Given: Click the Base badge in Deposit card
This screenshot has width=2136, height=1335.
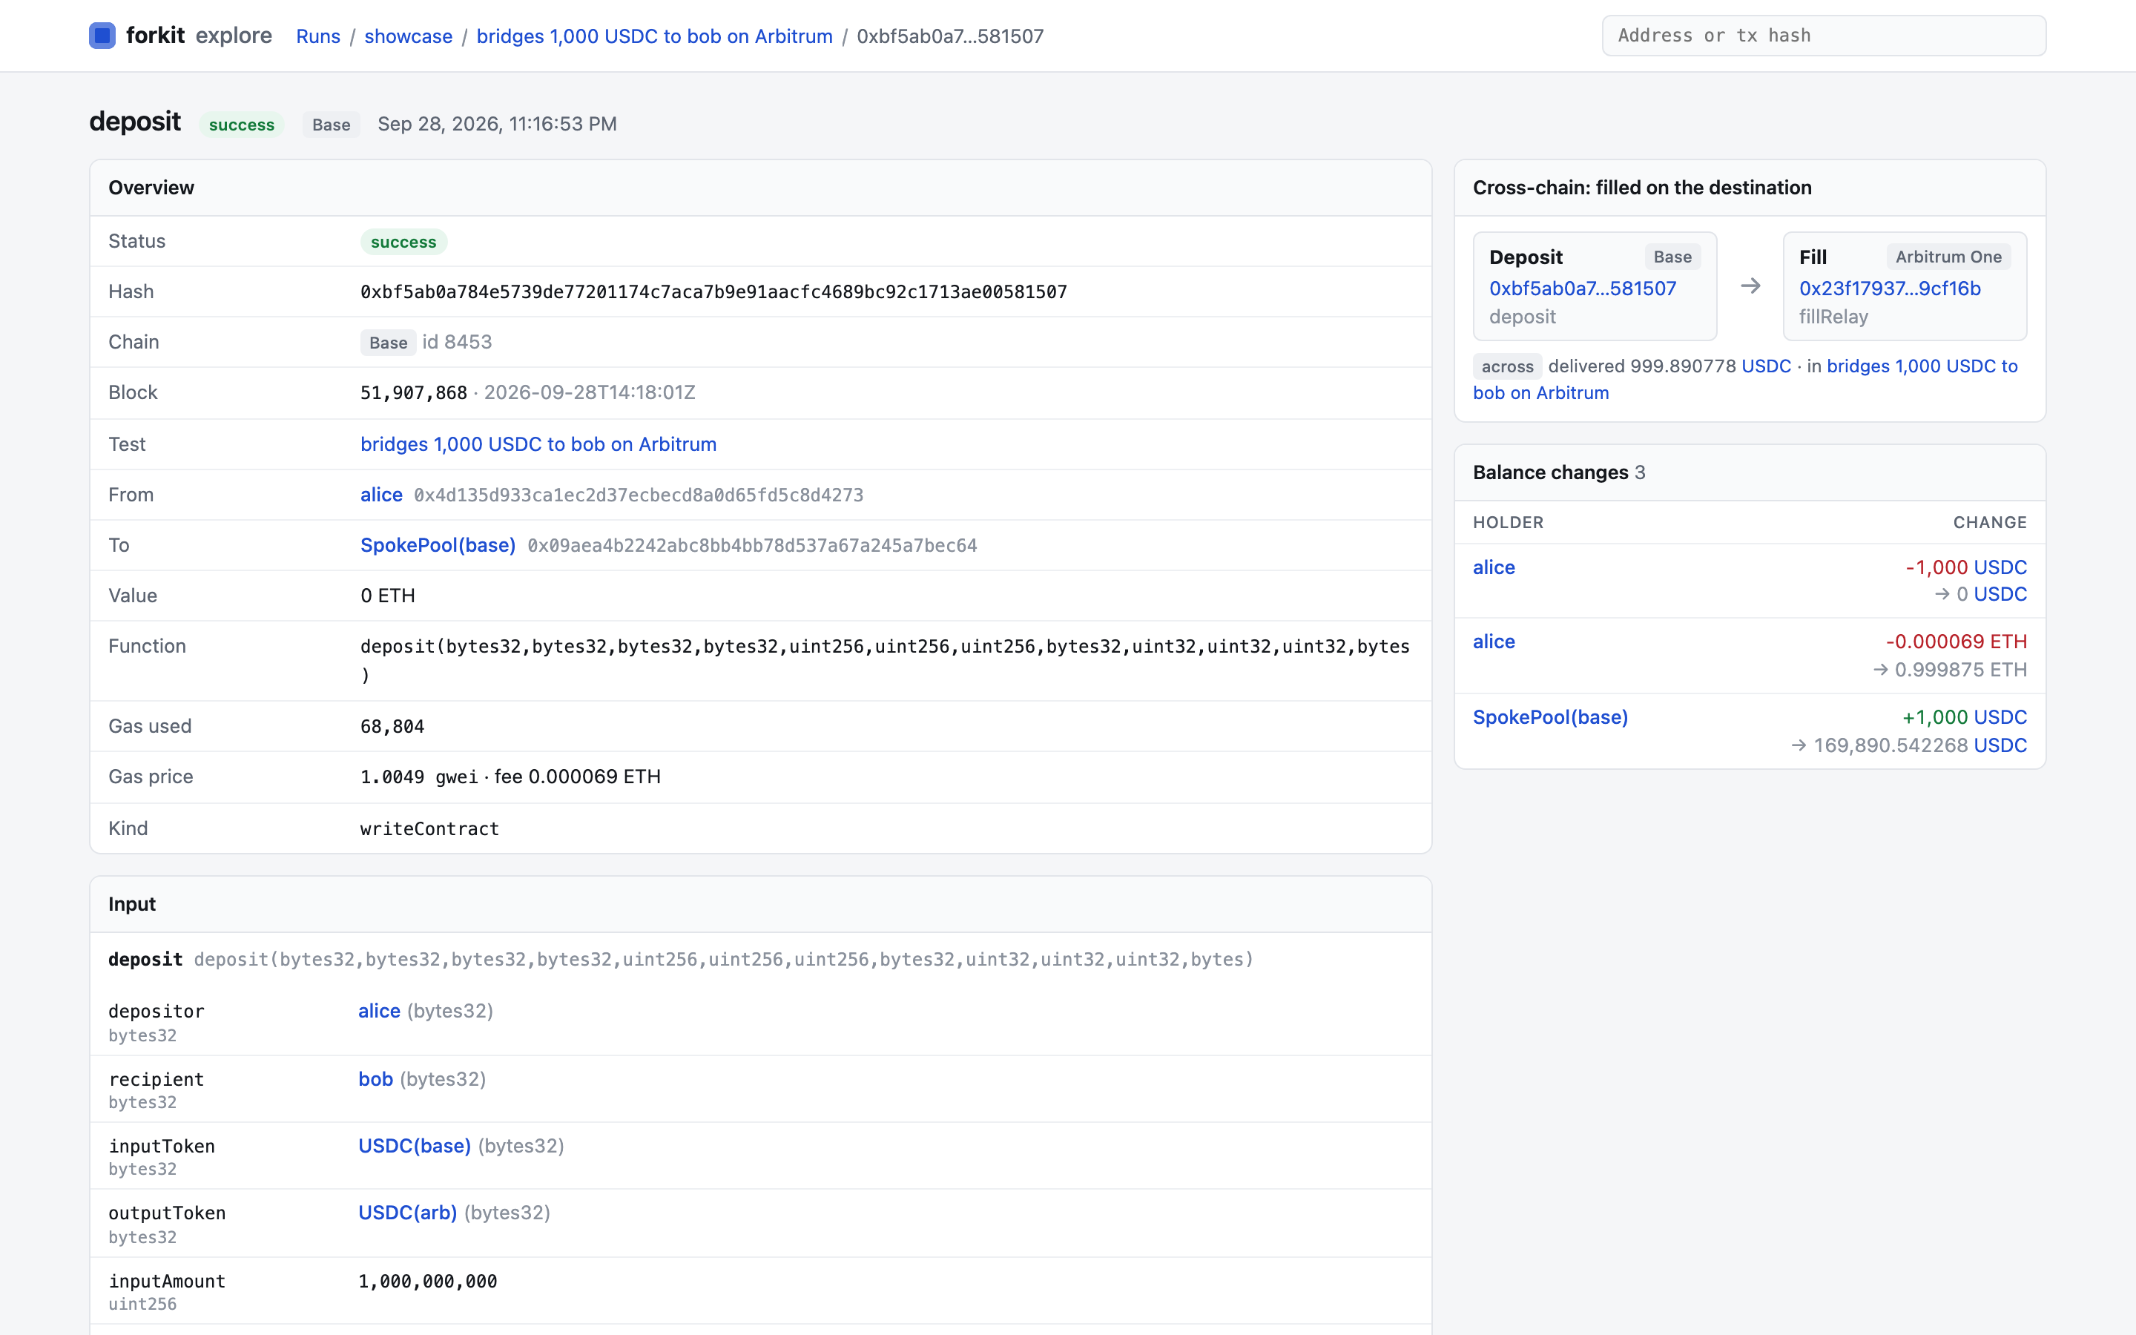Looking at the screenshot, I should pyautogui.click(x=1672, y=257).
